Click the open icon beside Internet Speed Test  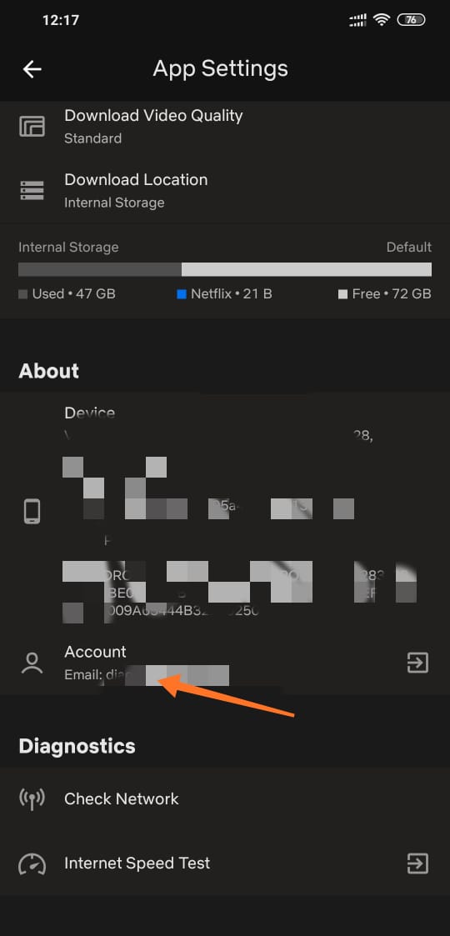click(x=417, y=863)
